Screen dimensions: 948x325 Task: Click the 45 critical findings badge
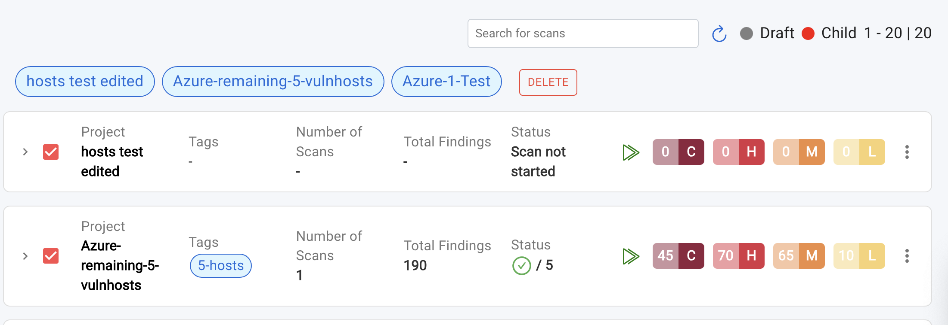(x=678, y=256)
